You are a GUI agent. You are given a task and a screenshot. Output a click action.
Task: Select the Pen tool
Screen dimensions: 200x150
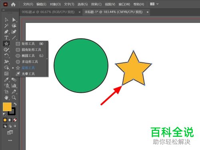tap(6, 32)
